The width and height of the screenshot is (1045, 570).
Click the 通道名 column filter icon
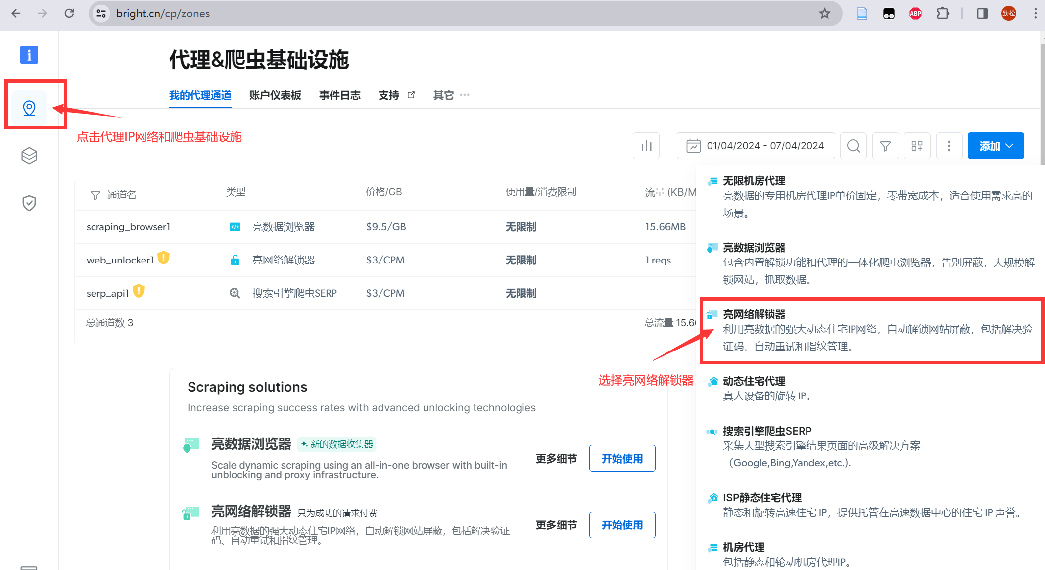point(95,195)
